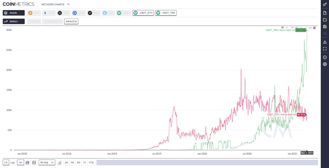The image size is (329, 168).
Task: Open the Assets selector
Action: click(14, 13)
